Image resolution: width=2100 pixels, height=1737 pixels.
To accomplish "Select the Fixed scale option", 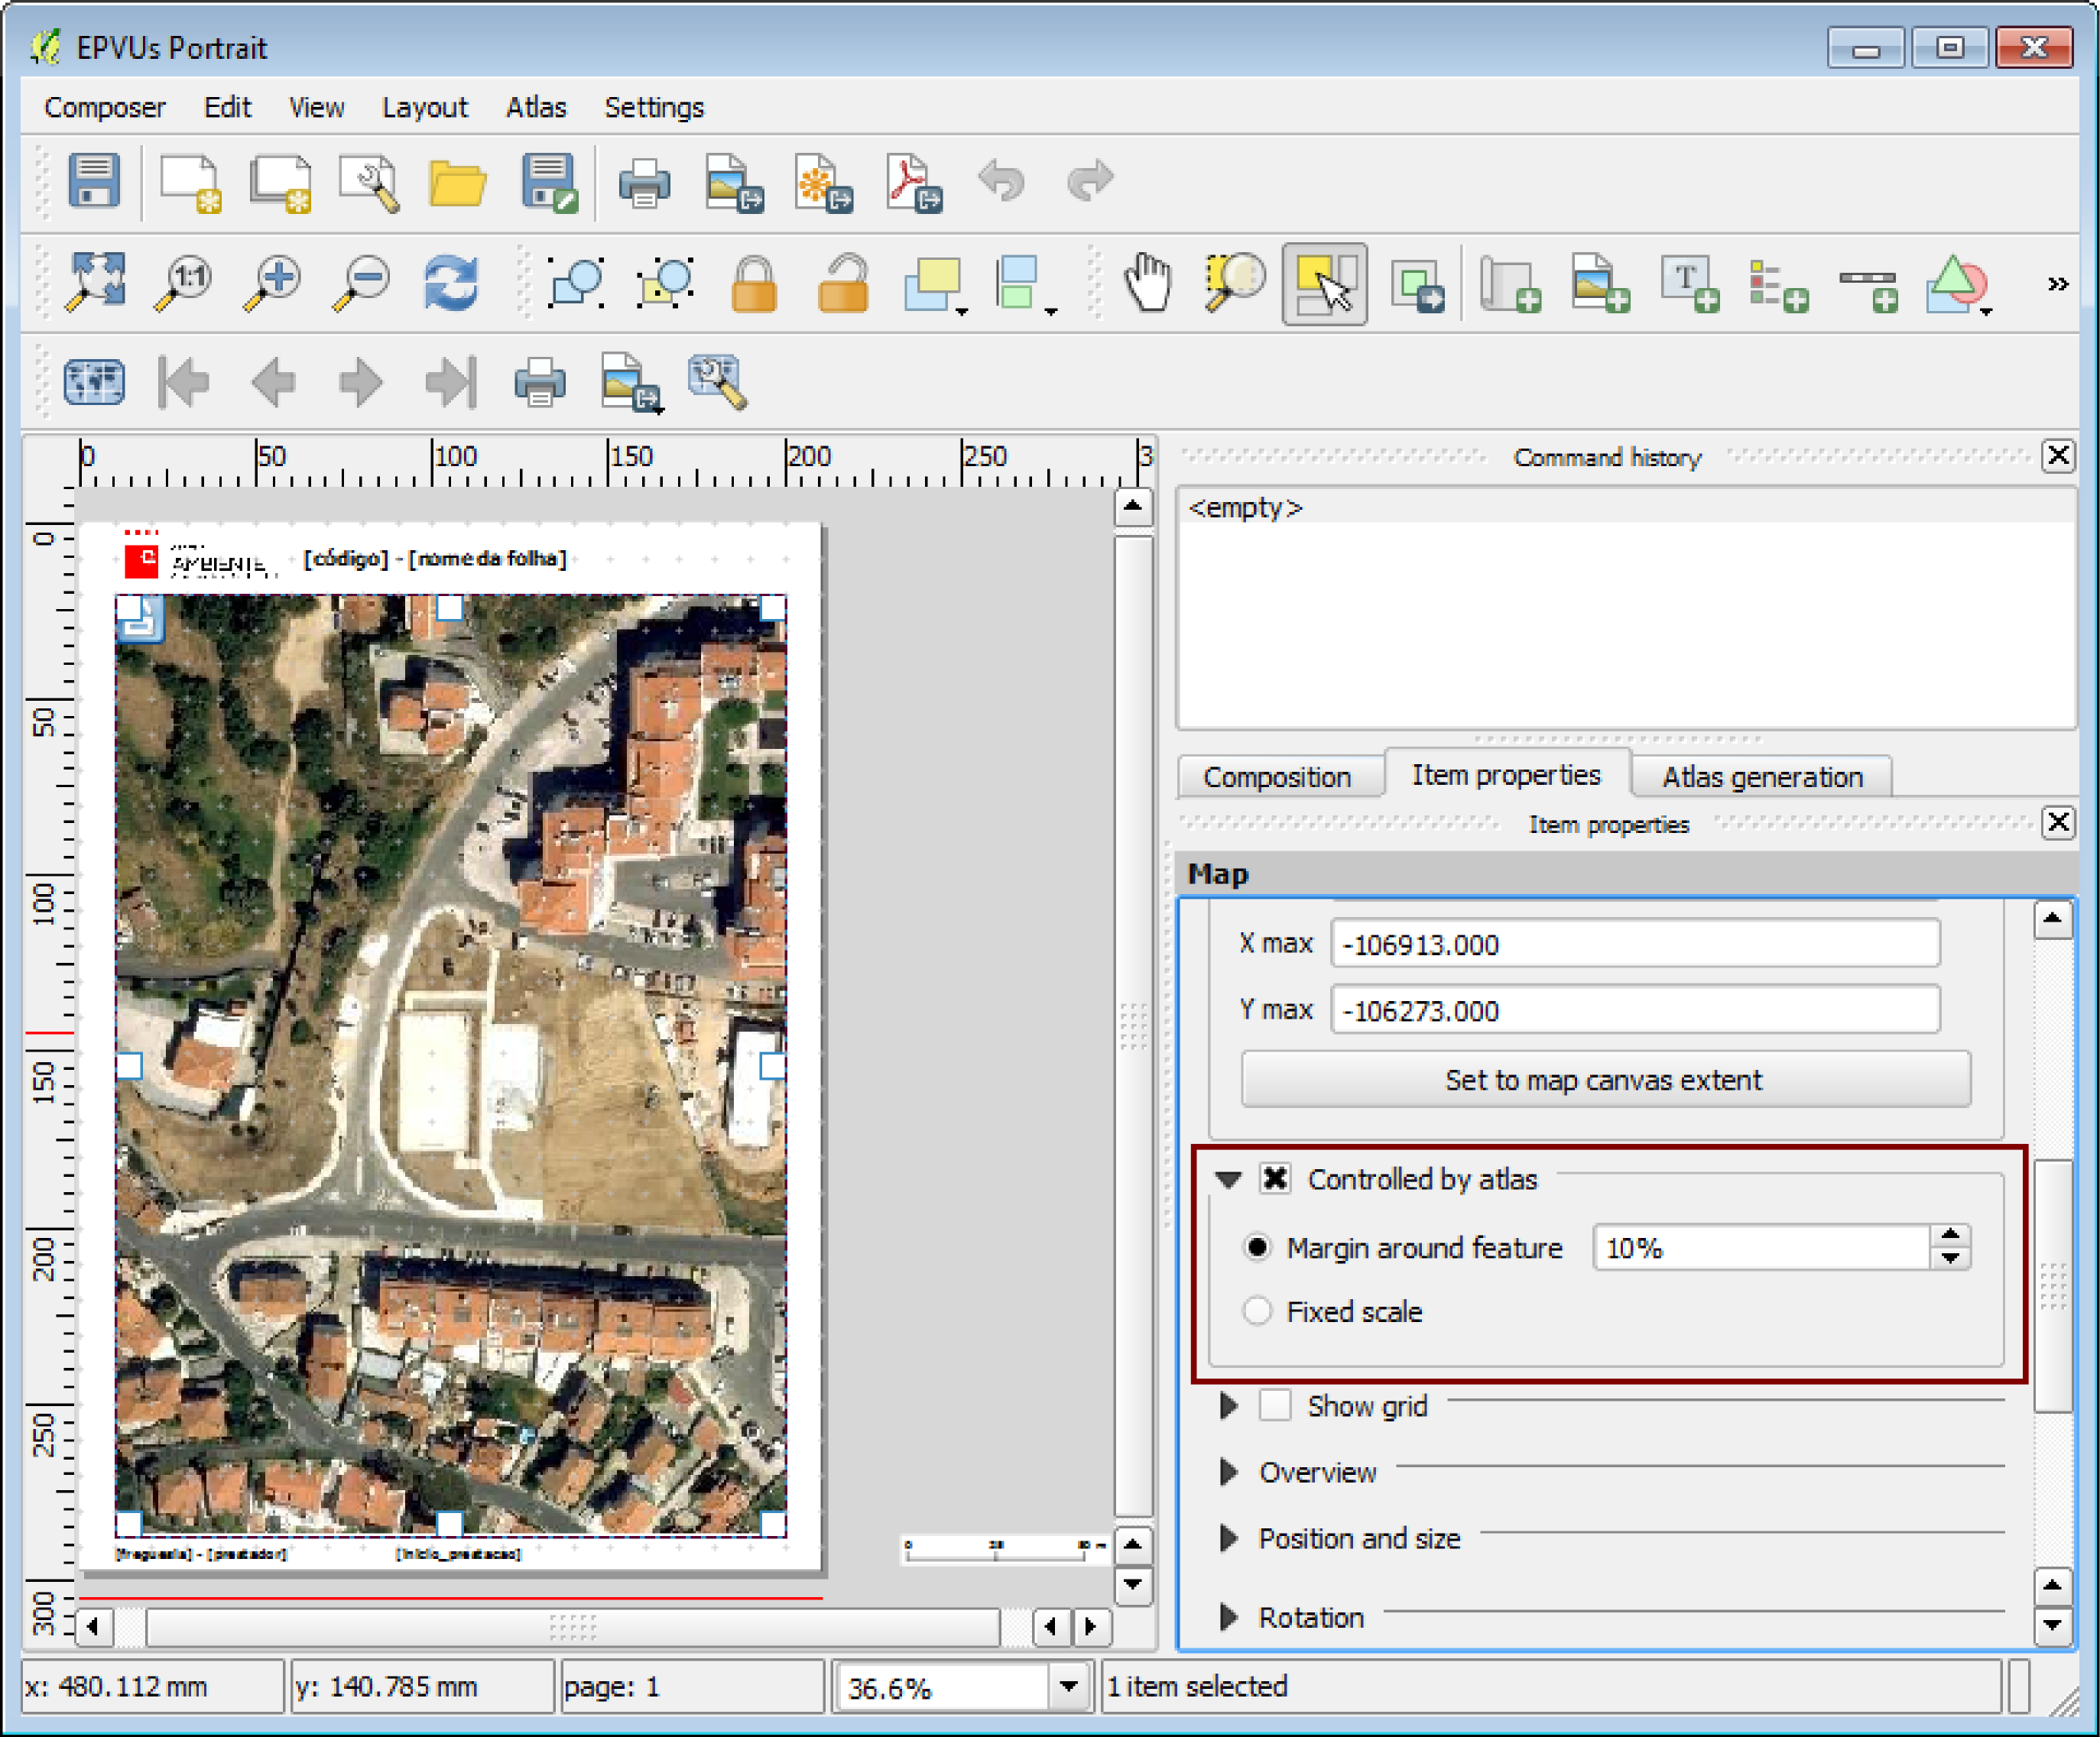I will click(x=1257, y=1311).
